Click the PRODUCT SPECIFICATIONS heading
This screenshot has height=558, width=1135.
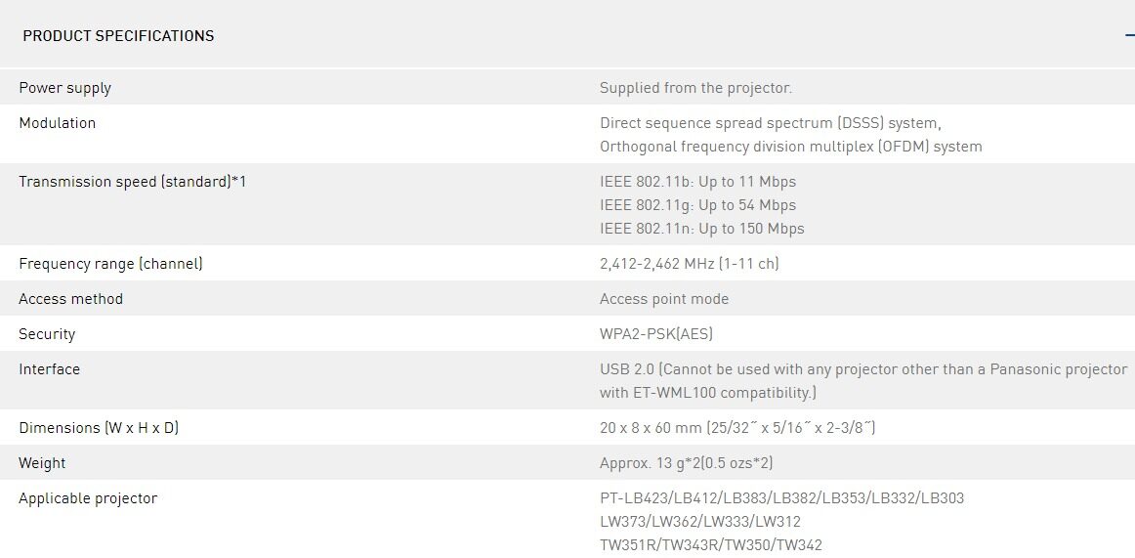click(118, 36)
